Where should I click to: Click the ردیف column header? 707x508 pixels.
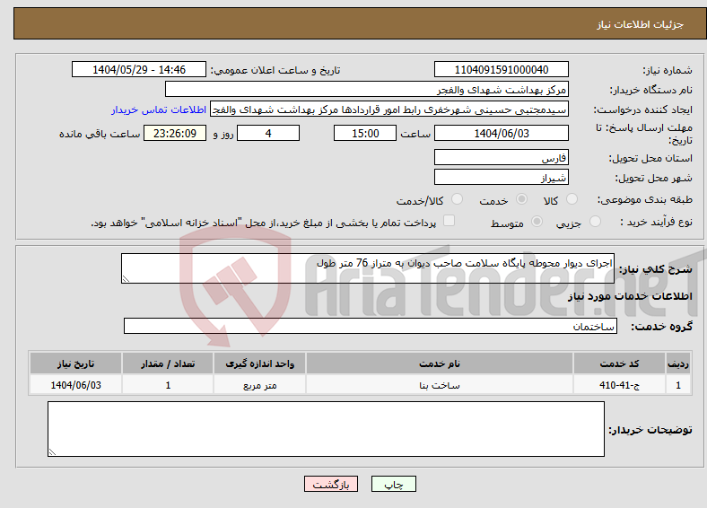pos(678,363)
